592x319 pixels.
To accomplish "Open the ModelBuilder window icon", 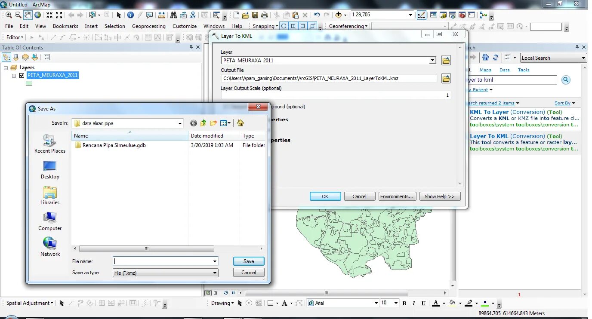I will click(484, 15).
